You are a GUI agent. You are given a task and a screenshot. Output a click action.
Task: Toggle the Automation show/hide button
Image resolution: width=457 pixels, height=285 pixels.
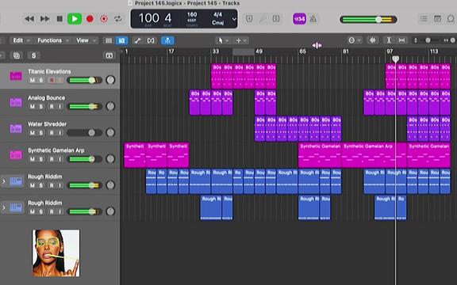click(137, 40)
